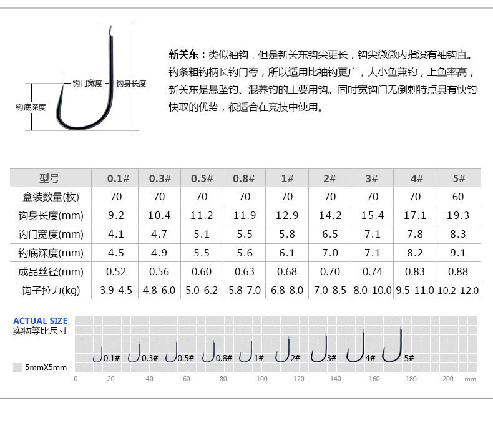Click the 实物等比尺寸 caption
Screen dimensions: 493x423
click(x=40, y=331)
